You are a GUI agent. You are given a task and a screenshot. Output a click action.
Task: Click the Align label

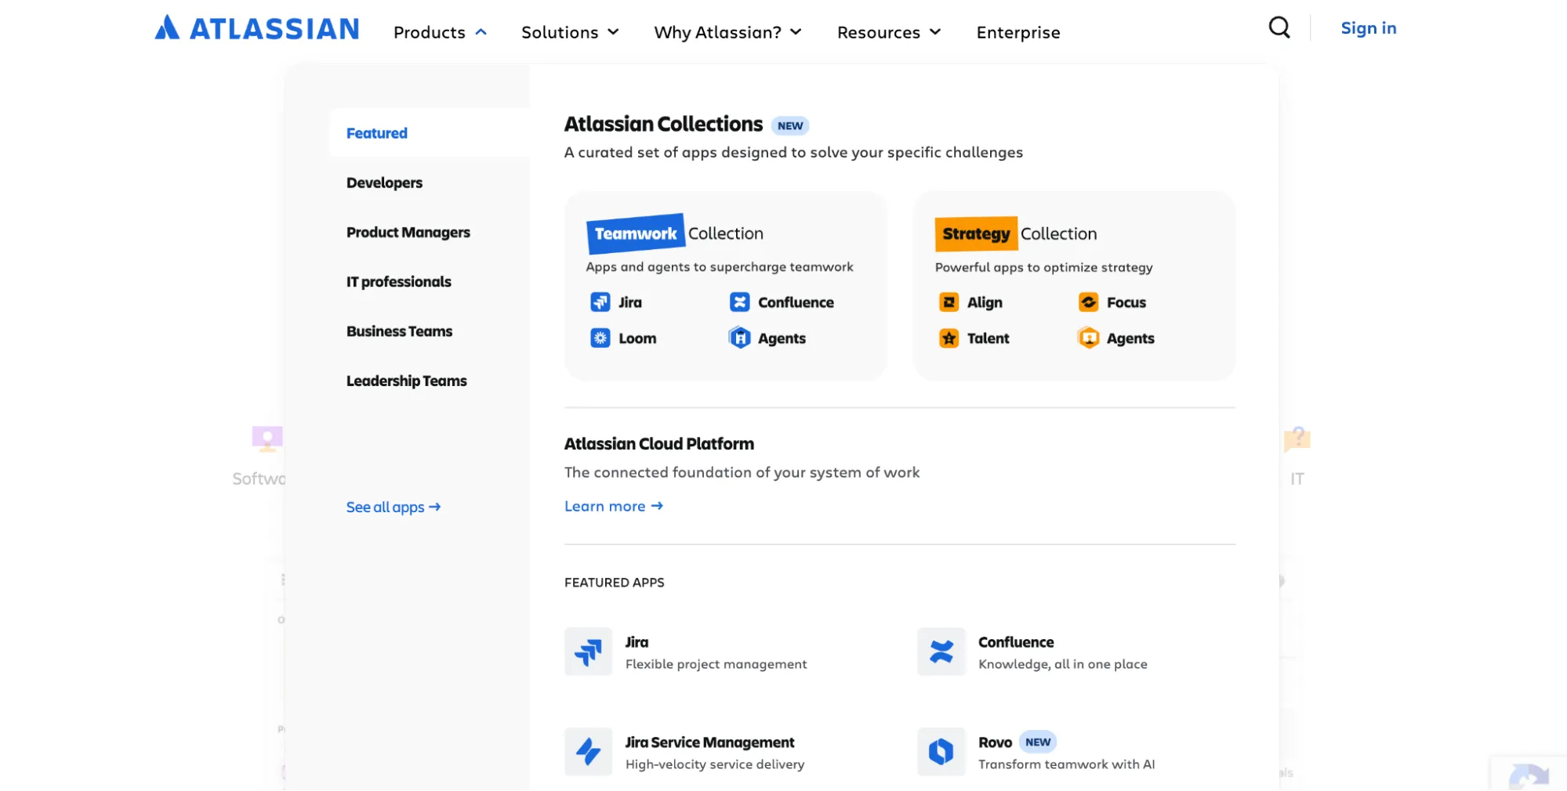tap(985, 302)
